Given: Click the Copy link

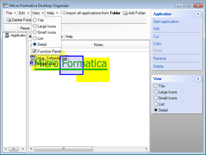Looking at the screenshot, I should (157, 44).
